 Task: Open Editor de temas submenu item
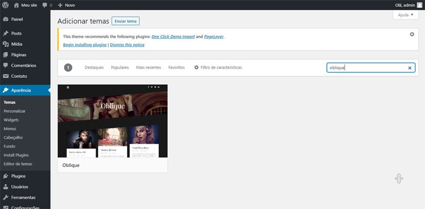pyautogui.click(x=18, y=164)
